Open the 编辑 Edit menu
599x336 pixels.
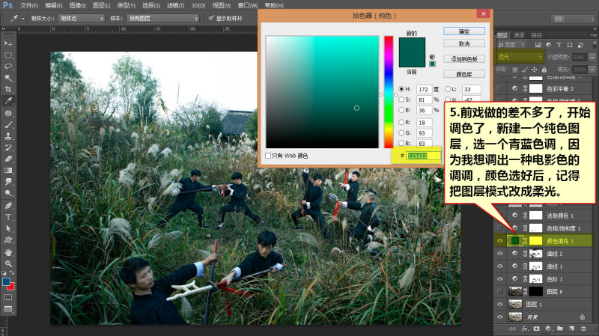pyautogui.click(x=53, y=6)
